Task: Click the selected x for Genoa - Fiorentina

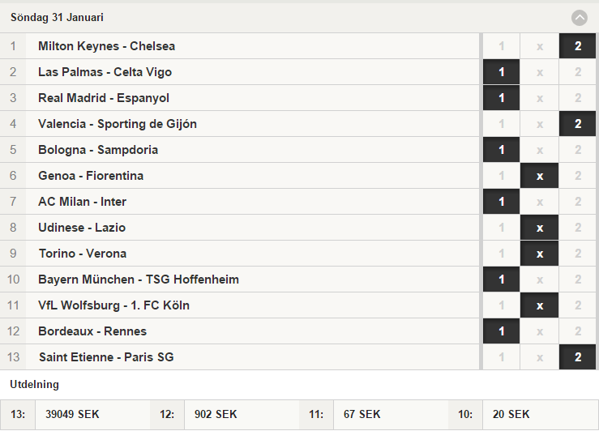Action: point(539,176)
